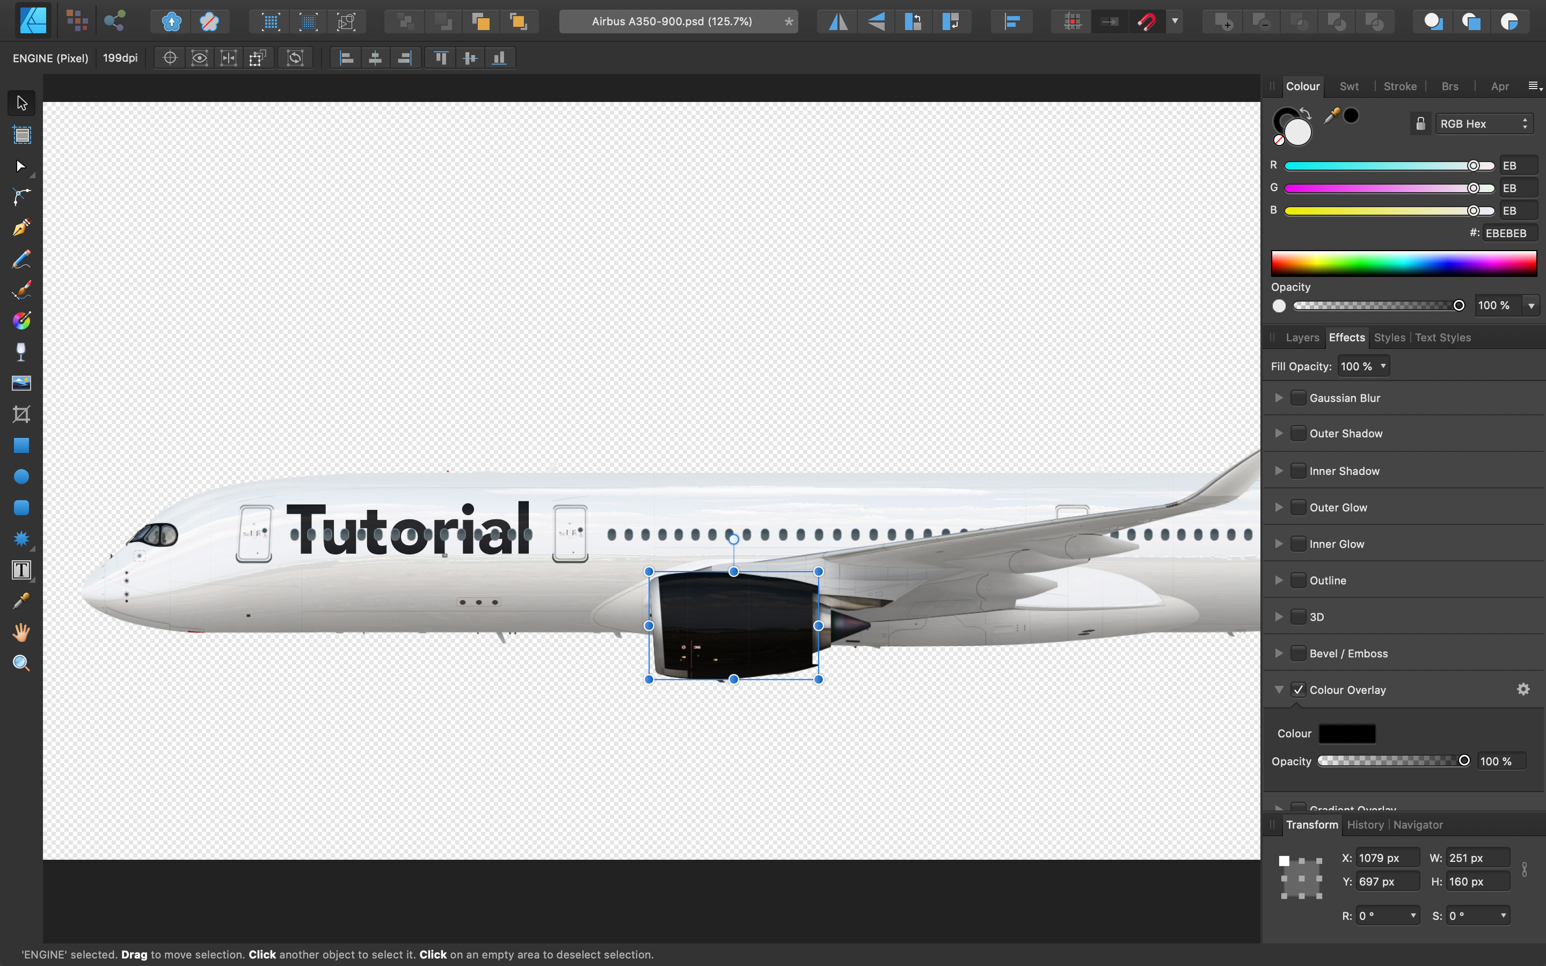Open the Fill Opacity dropdown
This screenshot has height=966, width=1546.
tap(1363, 366)
